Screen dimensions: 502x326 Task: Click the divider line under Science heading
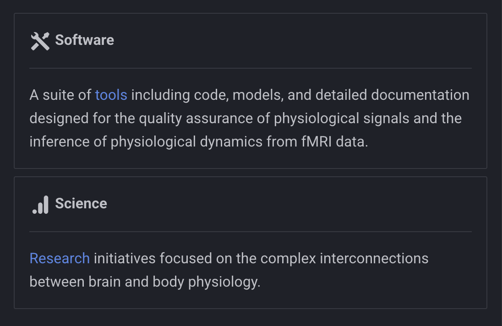[x=250, y=232]
